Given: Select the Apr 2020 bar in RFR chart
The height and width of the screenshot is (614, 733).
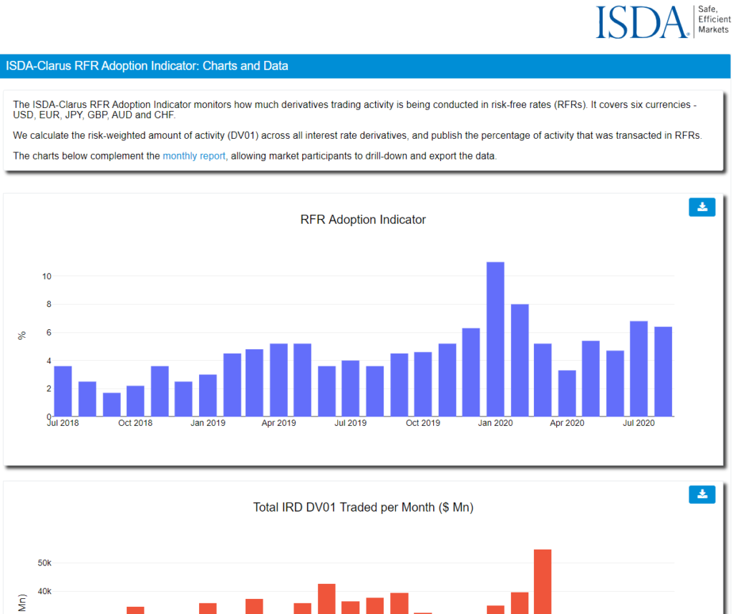Looking at the screenshot, I should point(567,394).
